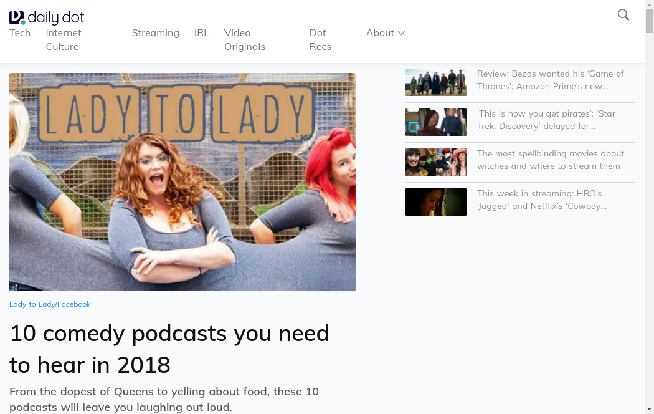Image resolution: width=654 pixels, height=414 pixels.
Task: Click the Bezos review thumbnail image
Action: [435, 82]
